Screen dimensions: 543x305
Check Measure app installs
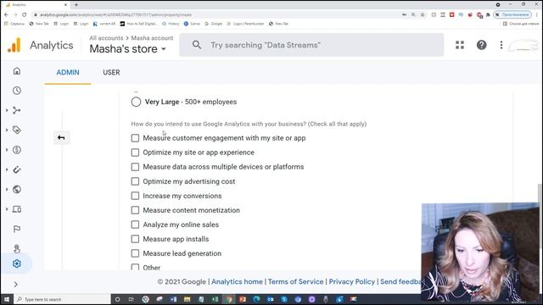point(135,239)
